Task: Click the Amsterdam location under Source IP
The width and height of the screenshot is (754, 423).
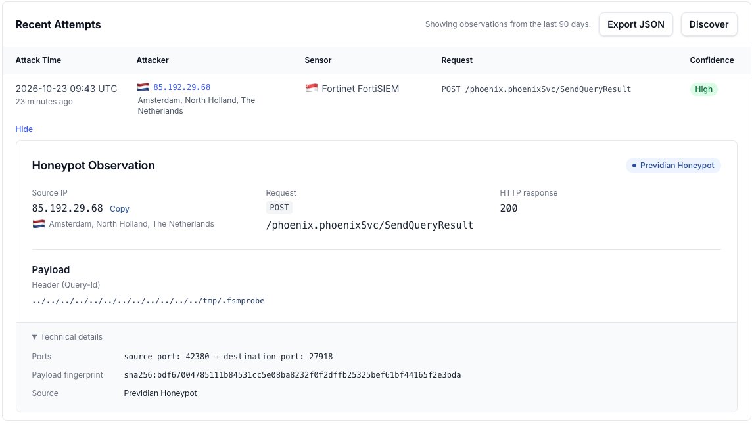Action: [x=131, y=224]
